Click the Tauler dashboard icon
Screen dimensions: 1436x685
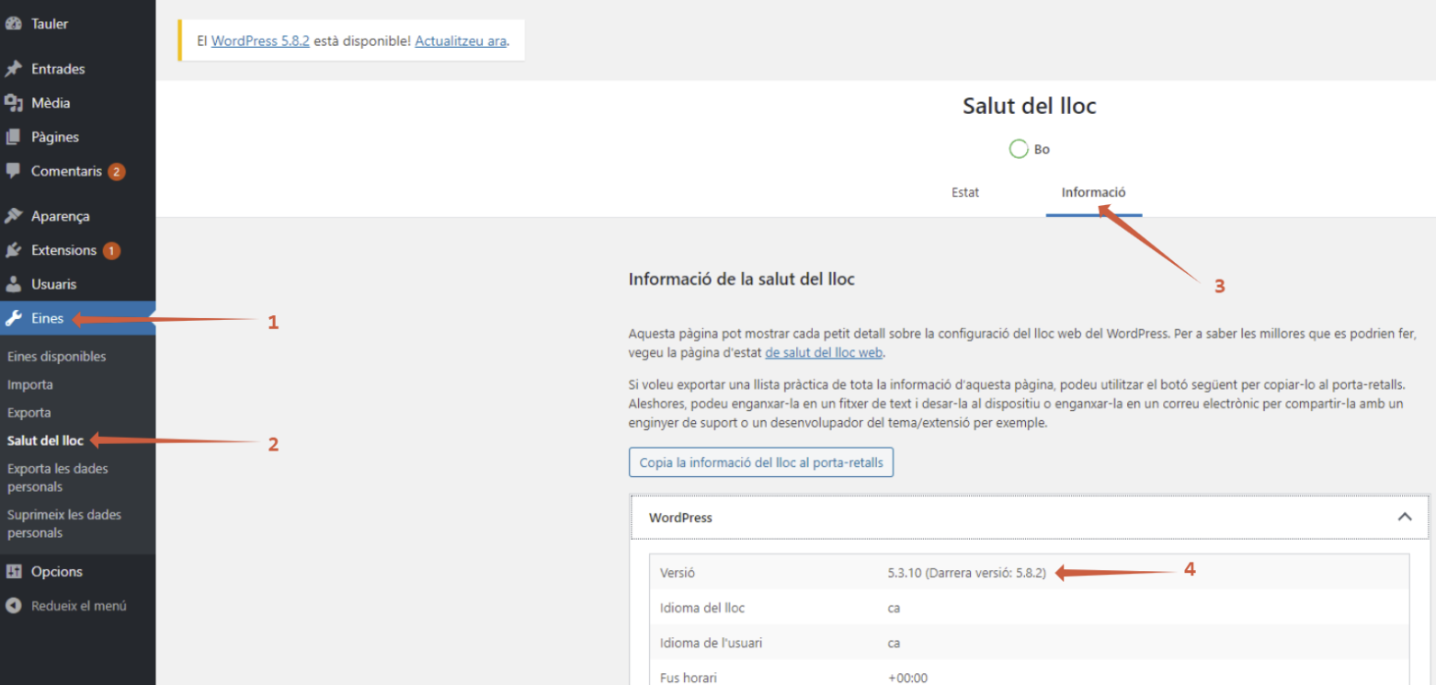(x=13, y=24)
